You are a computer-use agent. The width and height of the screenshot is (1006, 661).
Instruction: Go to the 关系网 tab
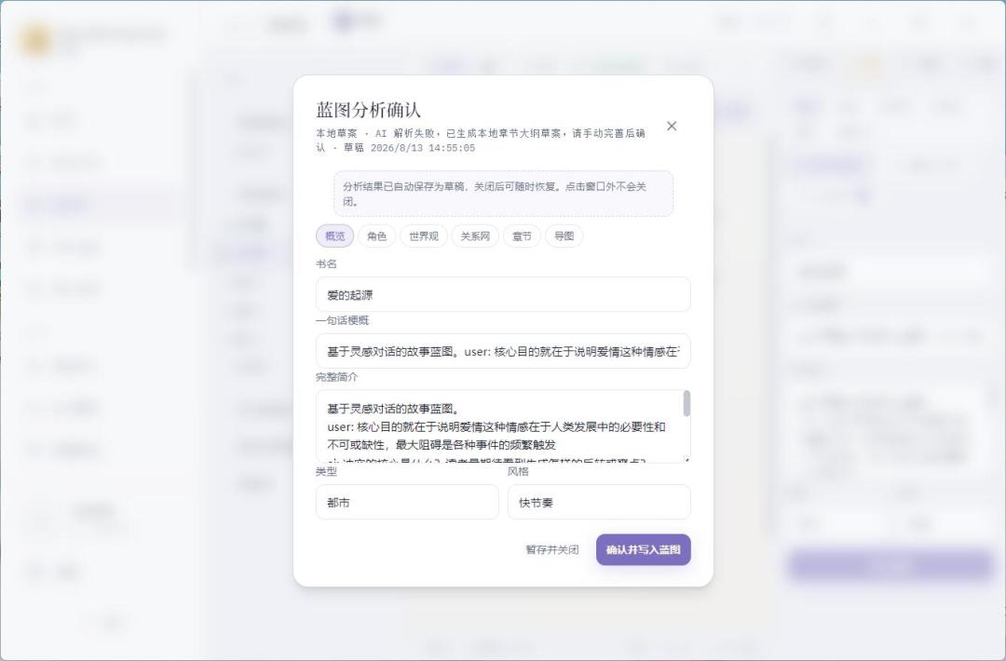(x=475, y=236)
